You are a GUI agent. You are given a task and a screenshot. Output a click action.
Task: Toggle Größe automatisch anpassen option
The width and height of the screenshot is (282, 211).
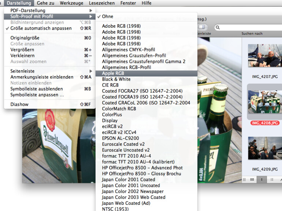(41, 28)
